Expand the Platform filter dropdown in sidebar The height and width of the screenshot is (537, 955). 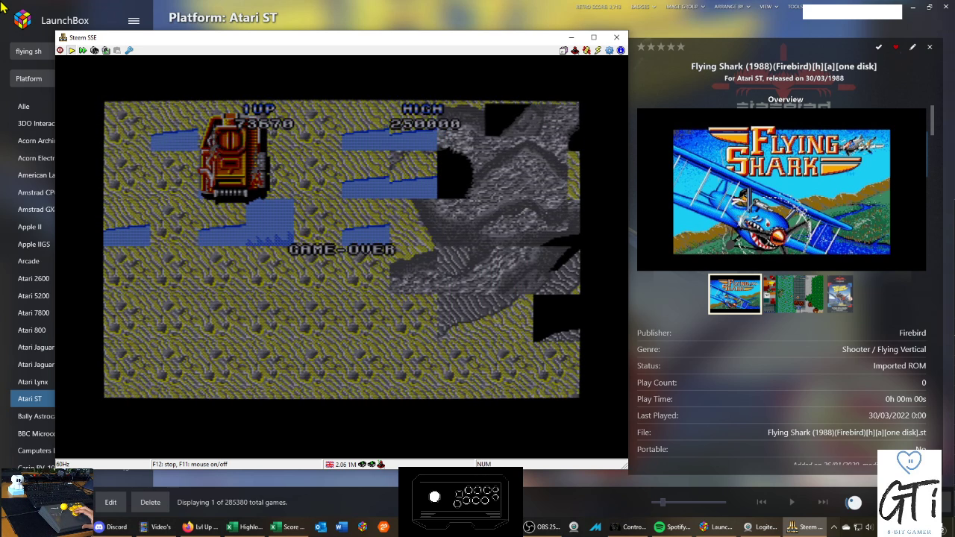click(30, 78)
